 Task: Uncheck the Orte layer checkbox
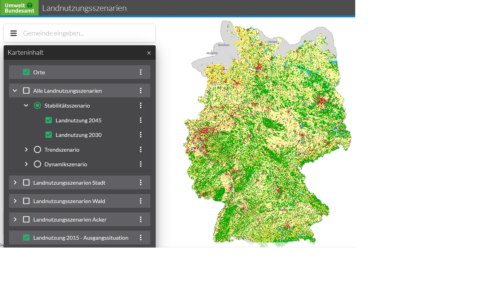pos(26,72)
